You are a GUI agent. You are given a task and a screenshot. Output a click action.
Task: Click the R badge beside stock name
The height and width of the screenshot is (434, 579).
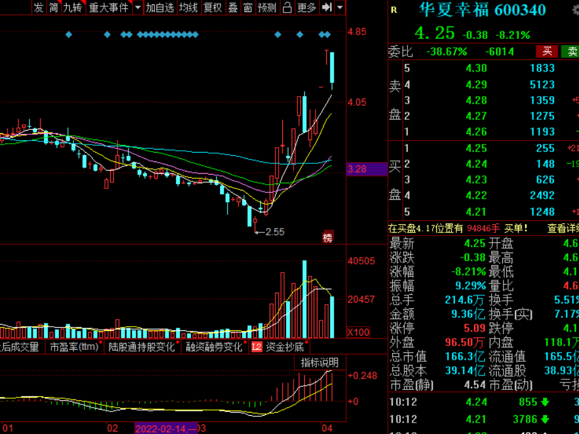coord(394,10)
